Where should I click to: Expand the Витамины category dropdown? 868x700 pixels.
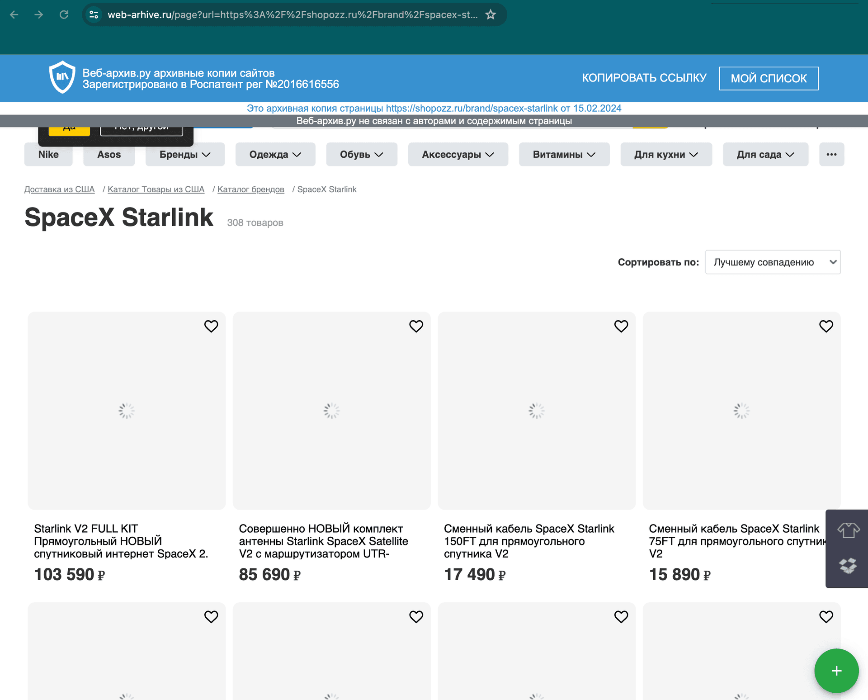[564, 154]
